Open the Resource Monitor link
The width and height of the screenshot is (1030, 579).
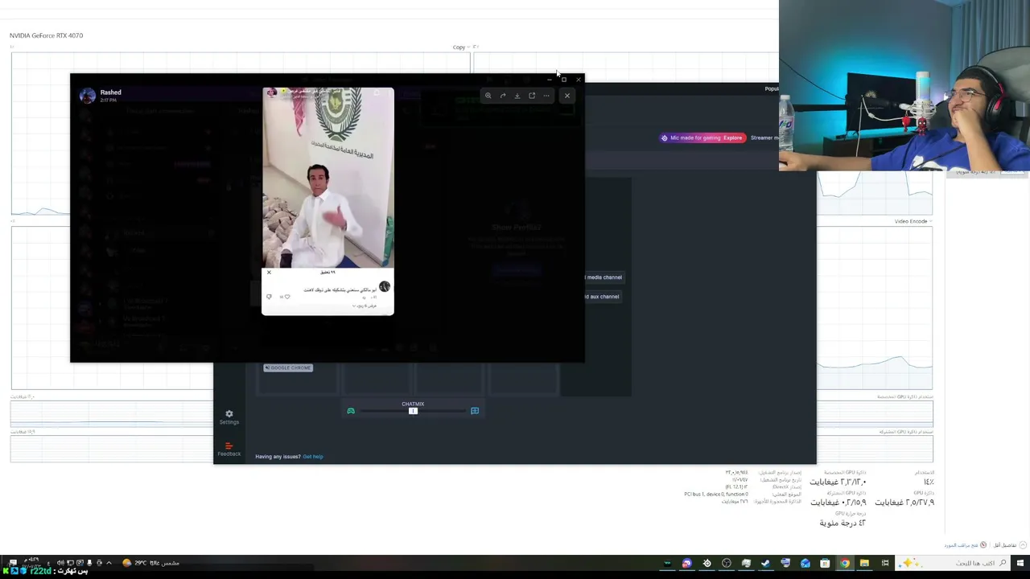(x=965, y=545)
